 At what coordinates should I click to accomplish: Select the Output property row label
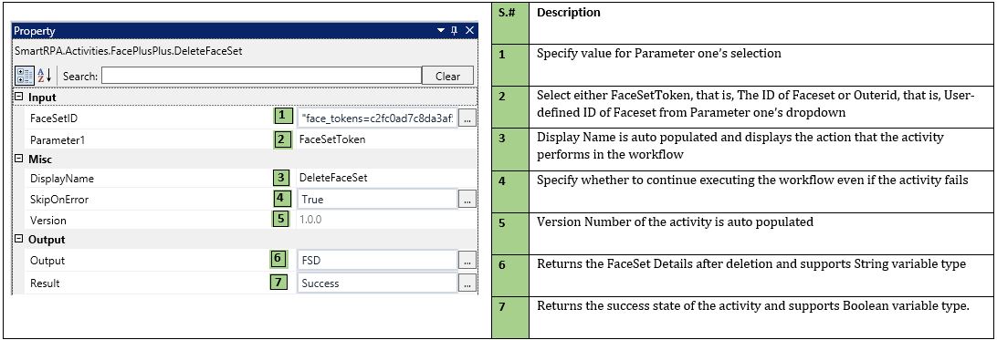pos(47,260)
